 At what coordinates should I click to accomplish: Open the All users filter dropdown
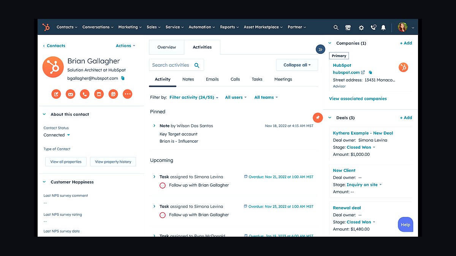click(x=236, y=97)
